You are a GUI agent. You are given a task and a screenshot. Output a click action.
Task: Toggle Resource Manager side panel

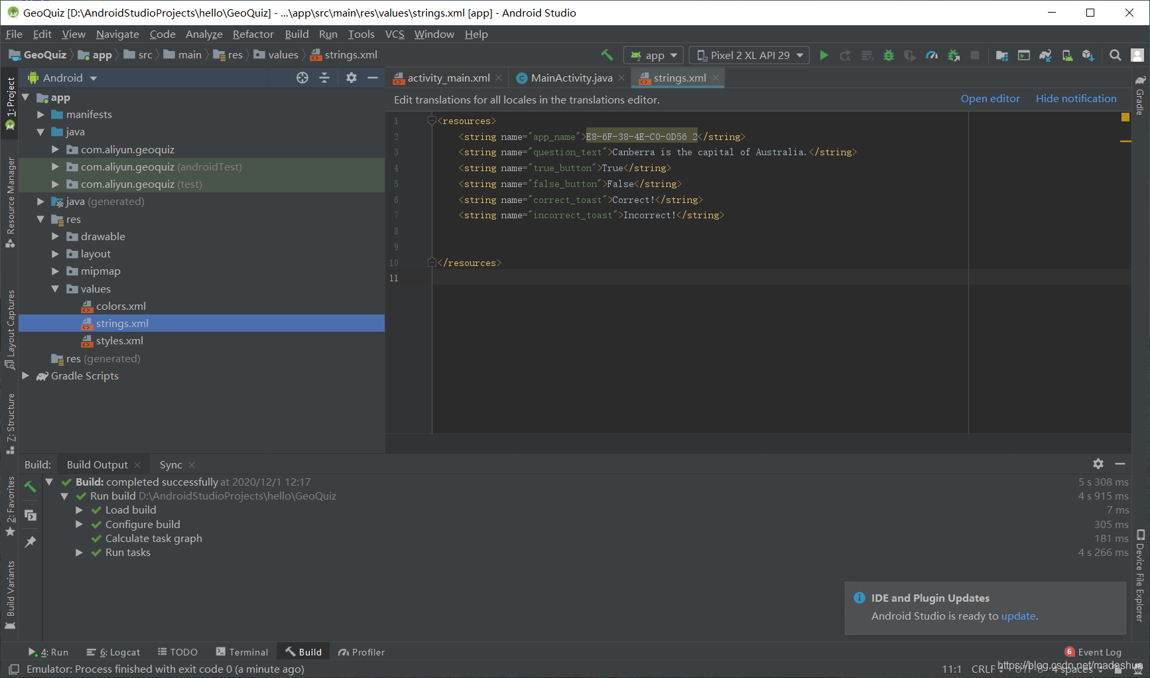(x=10, y=202)
